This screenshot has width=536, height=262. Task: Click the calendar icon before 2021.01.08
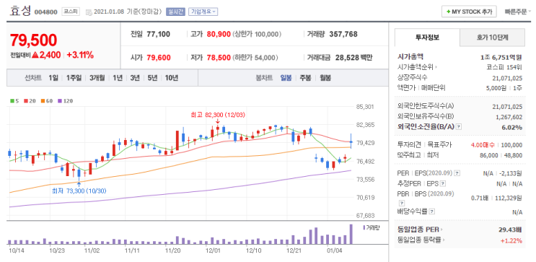pyautogui.click(x=89, y=12)
